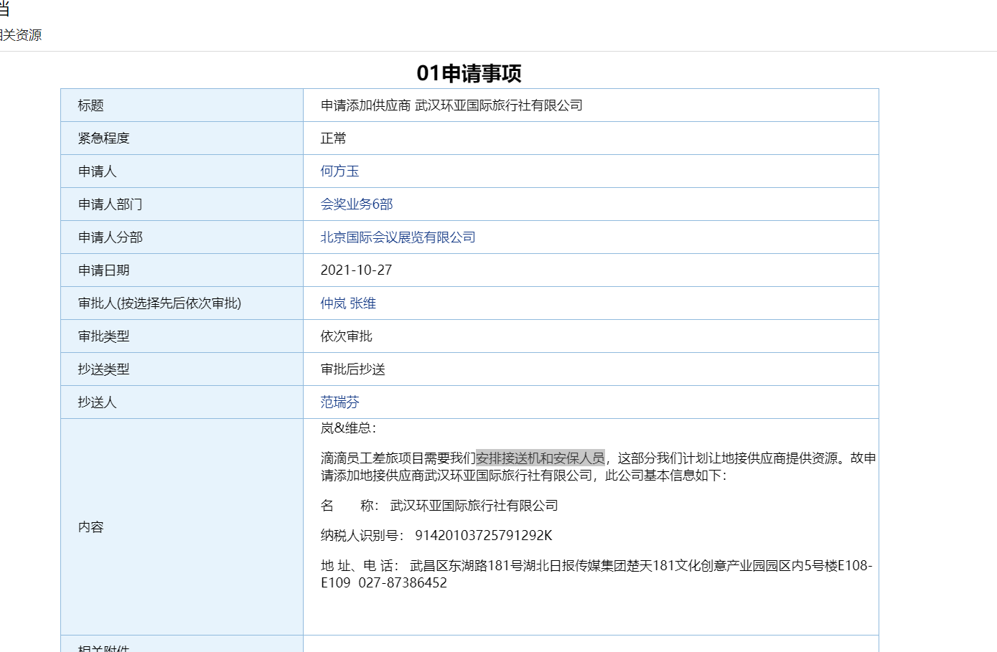Open applicant link 何方玉
The height and width of the screenshot is (652, 997).
click(x=340, y=171)
